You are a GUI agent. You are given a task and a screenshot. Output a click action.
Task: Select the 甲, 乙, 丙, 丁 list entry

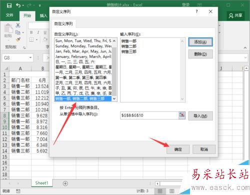83,93
